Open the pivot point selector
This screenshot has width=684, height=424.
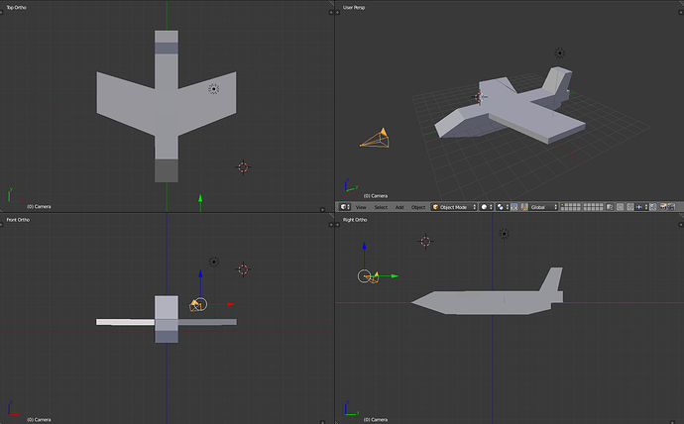pos(502,207)
